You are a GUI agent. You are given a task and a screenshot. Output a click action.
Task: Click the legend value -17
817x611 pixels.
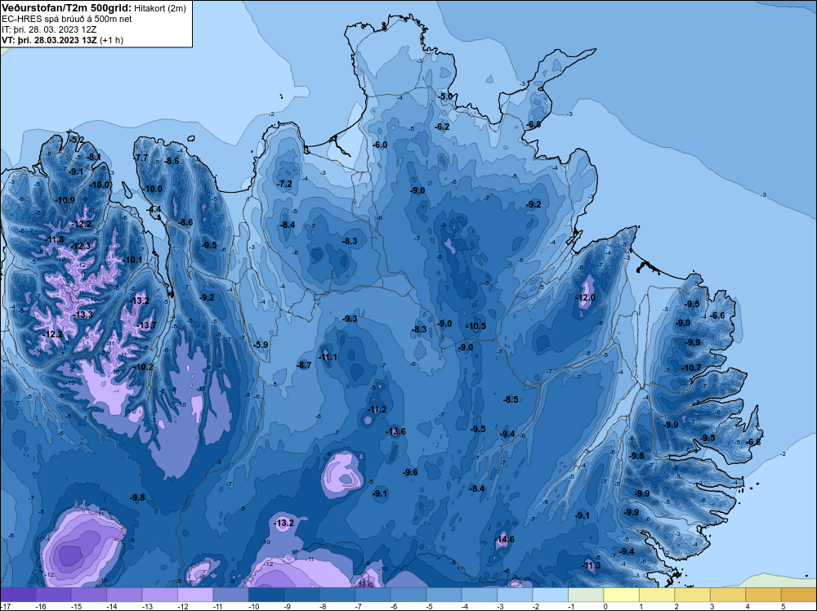[6, 606]
